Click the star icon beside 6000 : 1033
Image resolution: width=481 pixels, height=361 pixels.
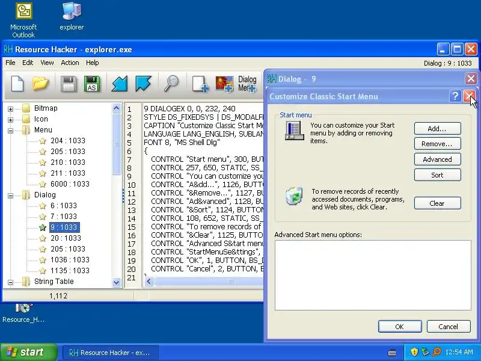point(43,184)
